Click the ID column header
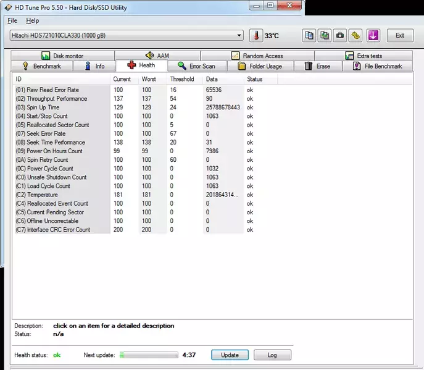Screen dimensions: 424x370 [x=62, y=79]
